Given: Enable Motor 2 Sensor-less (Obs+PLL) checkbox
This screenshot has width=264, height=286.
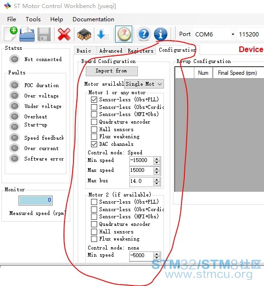Looking at the screenshot, I should pos(94,202).
